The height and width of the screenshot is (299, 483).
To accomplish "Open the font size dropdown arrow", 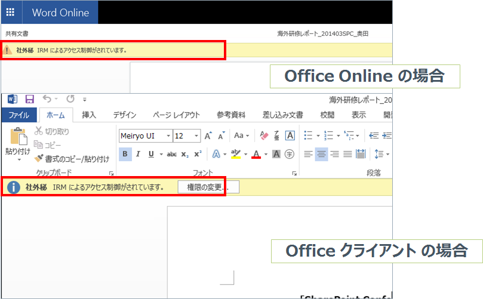I will (196, 136).
